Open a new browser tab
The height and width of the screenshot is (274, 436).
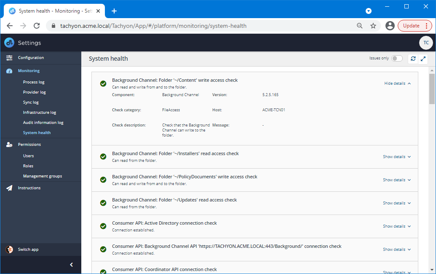coord(114,11)
